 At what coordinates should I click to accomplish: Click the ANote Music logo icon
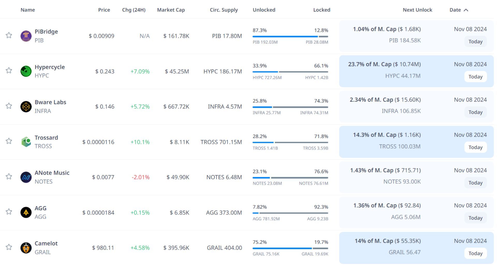(x=26, y=177)
